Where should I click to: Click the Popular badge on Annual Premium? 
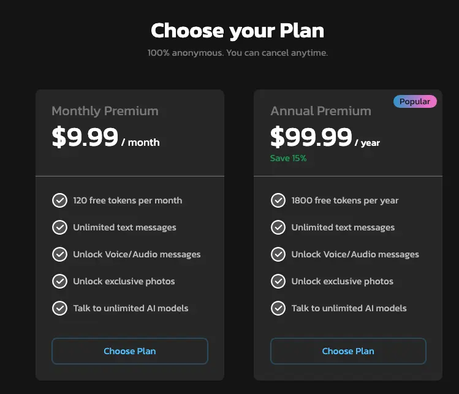(415, 101)
